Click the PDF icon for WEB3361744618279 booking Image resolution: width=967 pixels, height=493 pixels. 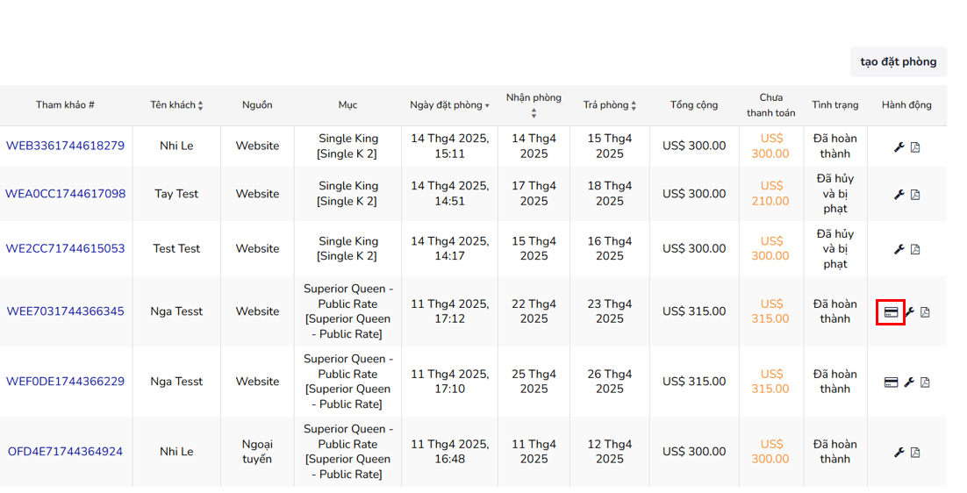click(915, 147)
